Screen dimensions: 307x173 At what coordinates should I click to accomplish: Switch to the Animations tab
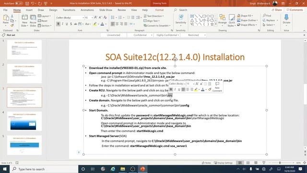[x=87, y=10]
